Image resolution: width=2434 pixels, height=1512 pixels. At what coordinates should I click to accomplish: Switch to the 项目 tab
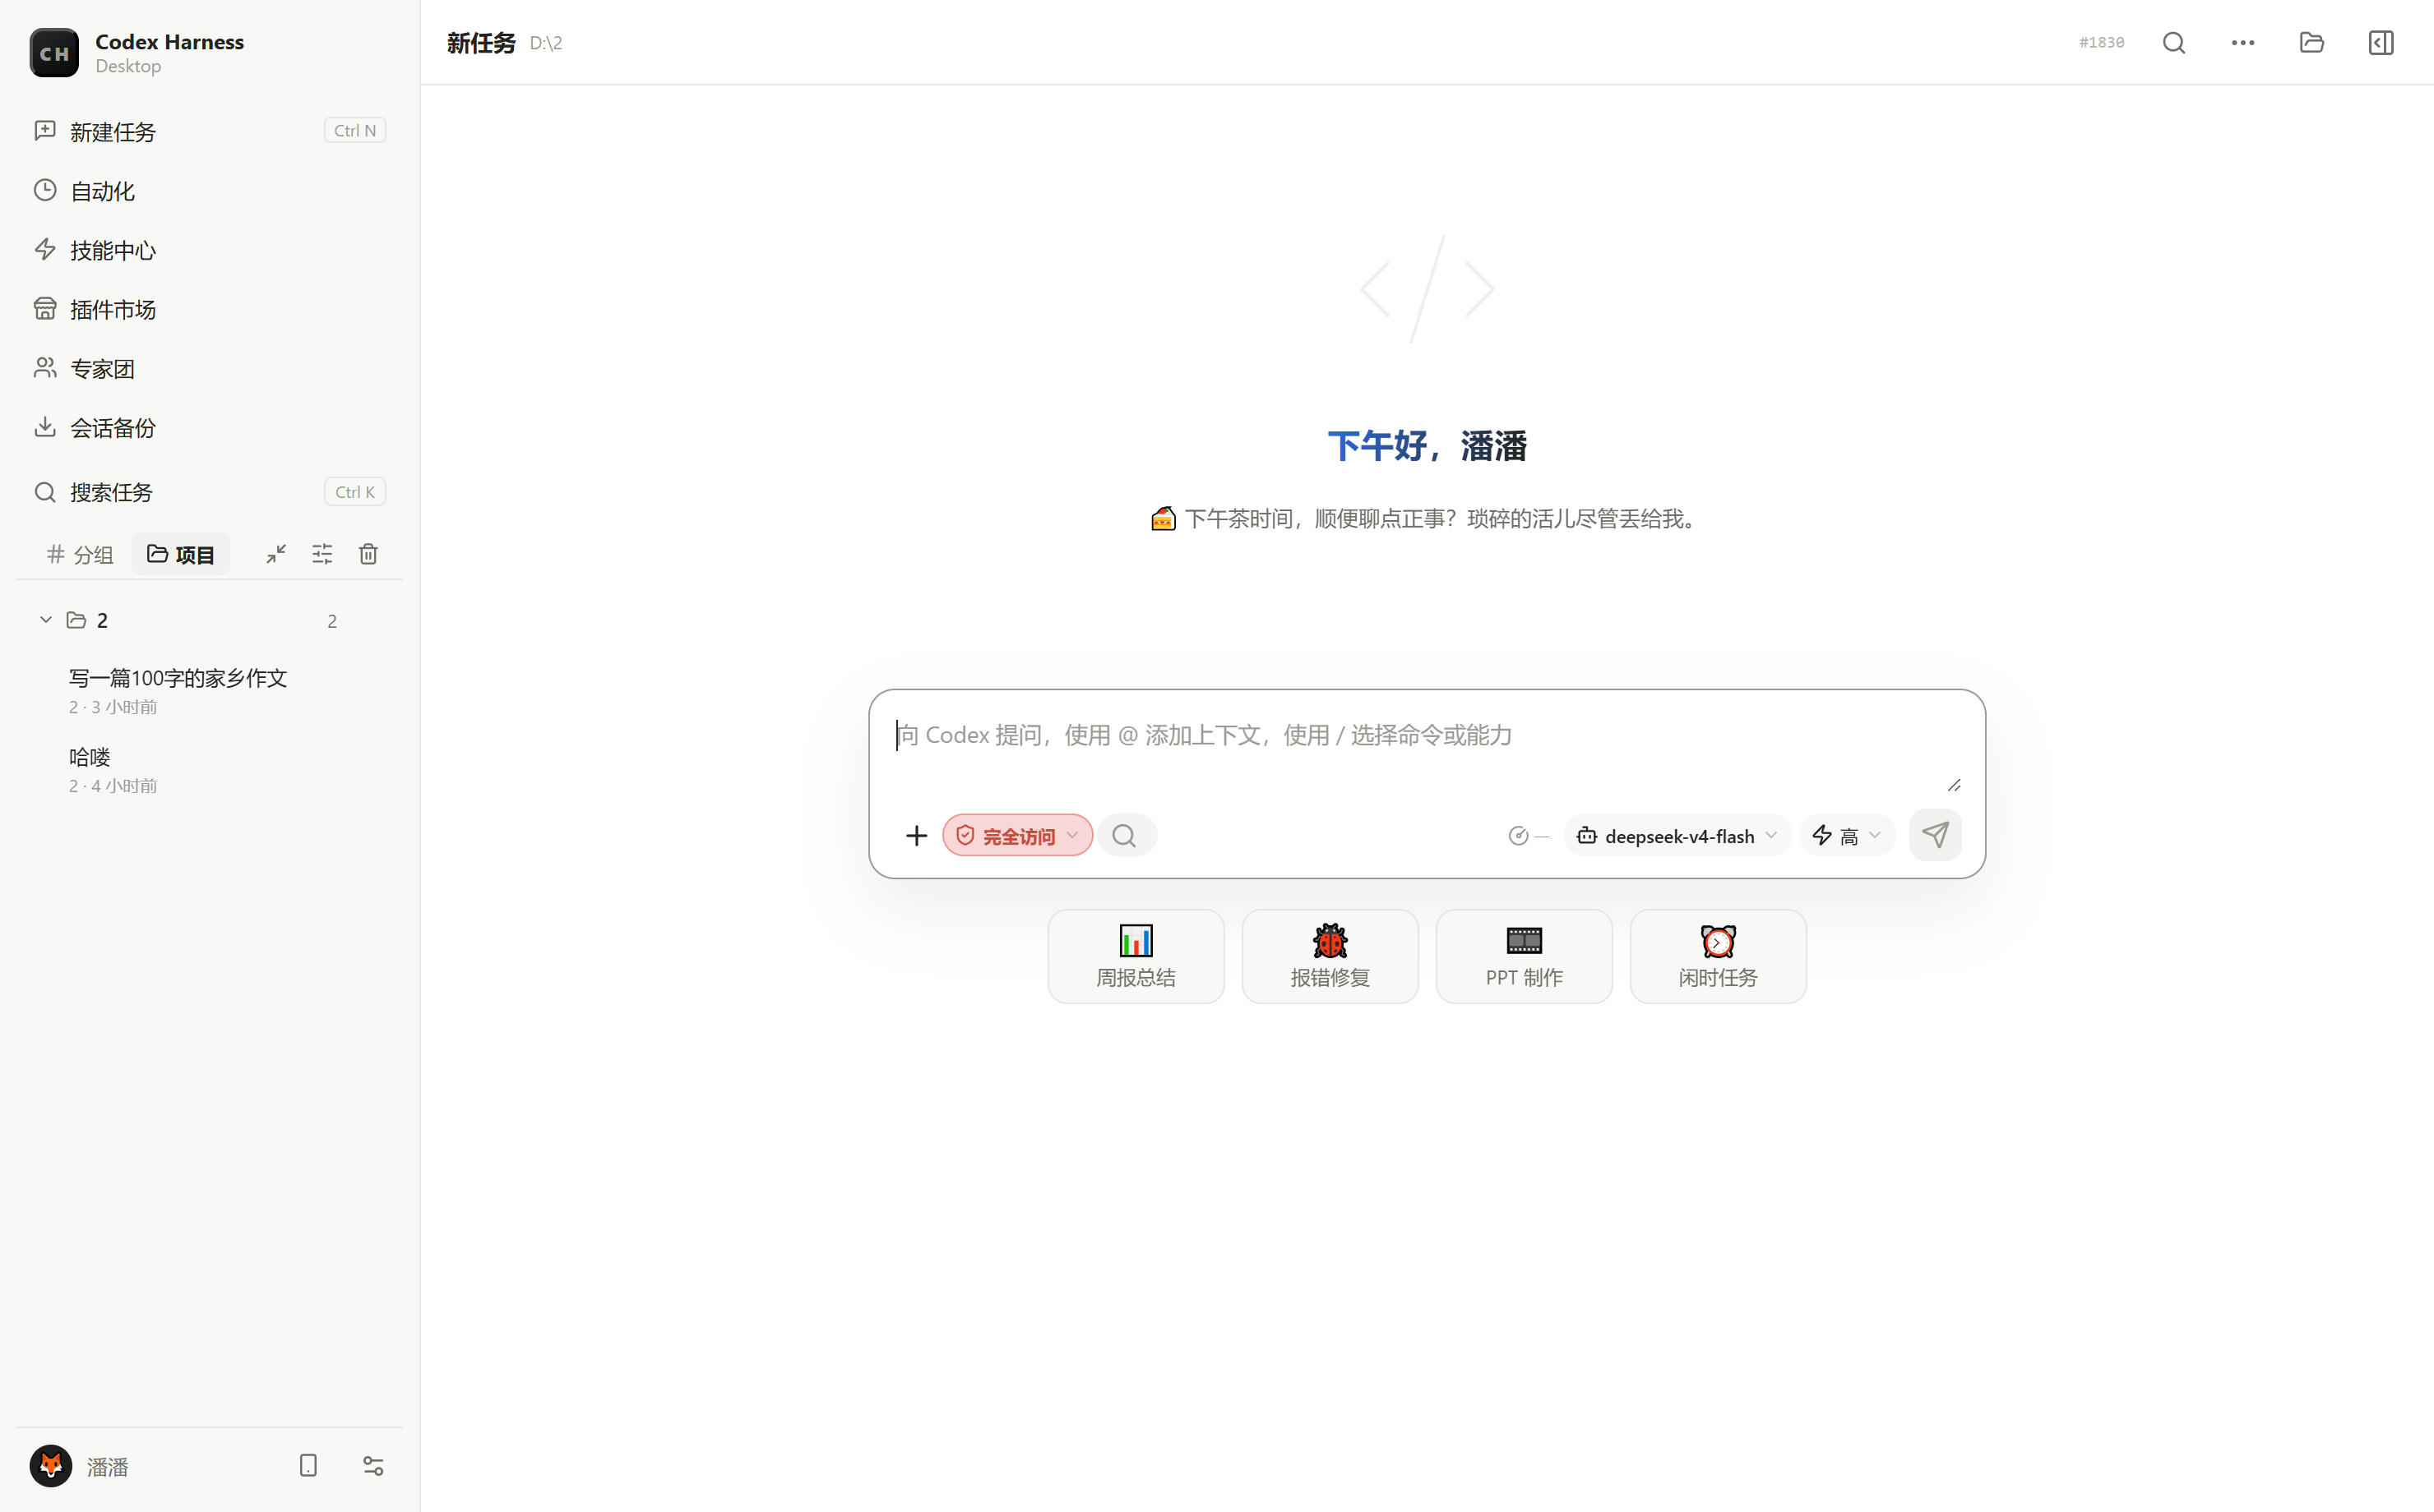(x=180, y=554)
